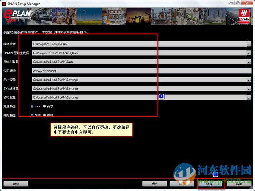Click the 公司标识 www.7down.net field
The height and width of the screenshot is (191, 255).
[x=142, y=71]
